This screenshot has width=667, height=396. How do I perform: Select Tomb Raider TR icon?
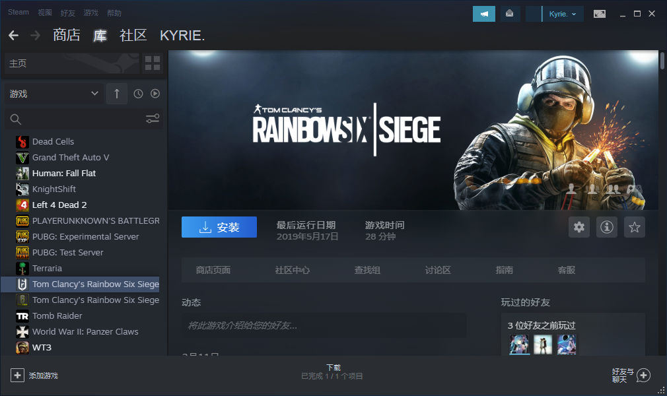coord(22,316)
